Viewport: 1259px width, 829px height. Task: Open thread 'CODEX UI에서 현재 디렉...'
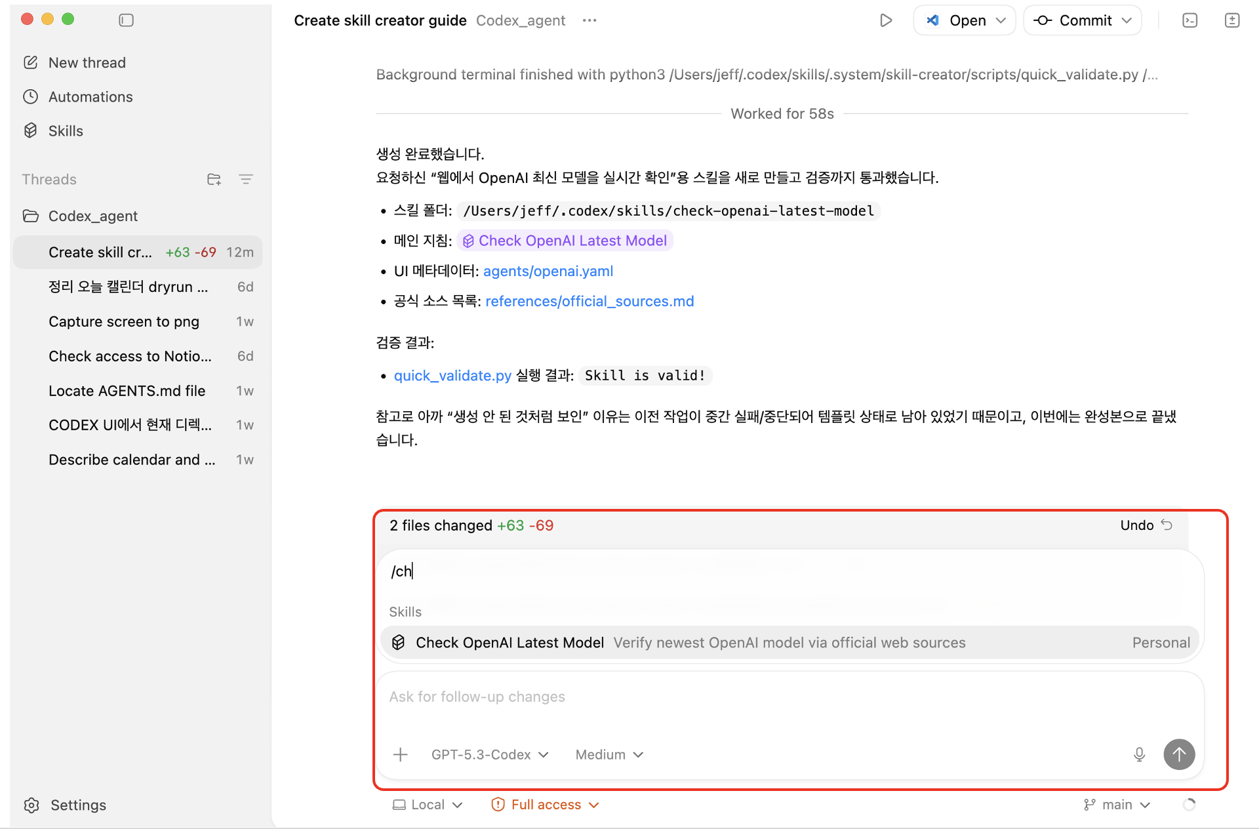pyautogui.click(x=138, y=425)
